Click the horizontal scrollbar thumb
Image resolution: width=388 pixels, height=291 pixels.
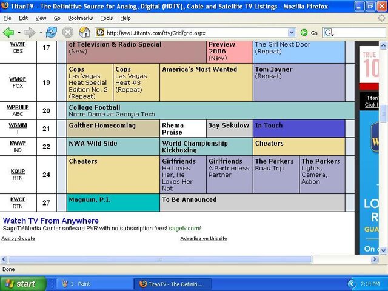tap(160, 259)
